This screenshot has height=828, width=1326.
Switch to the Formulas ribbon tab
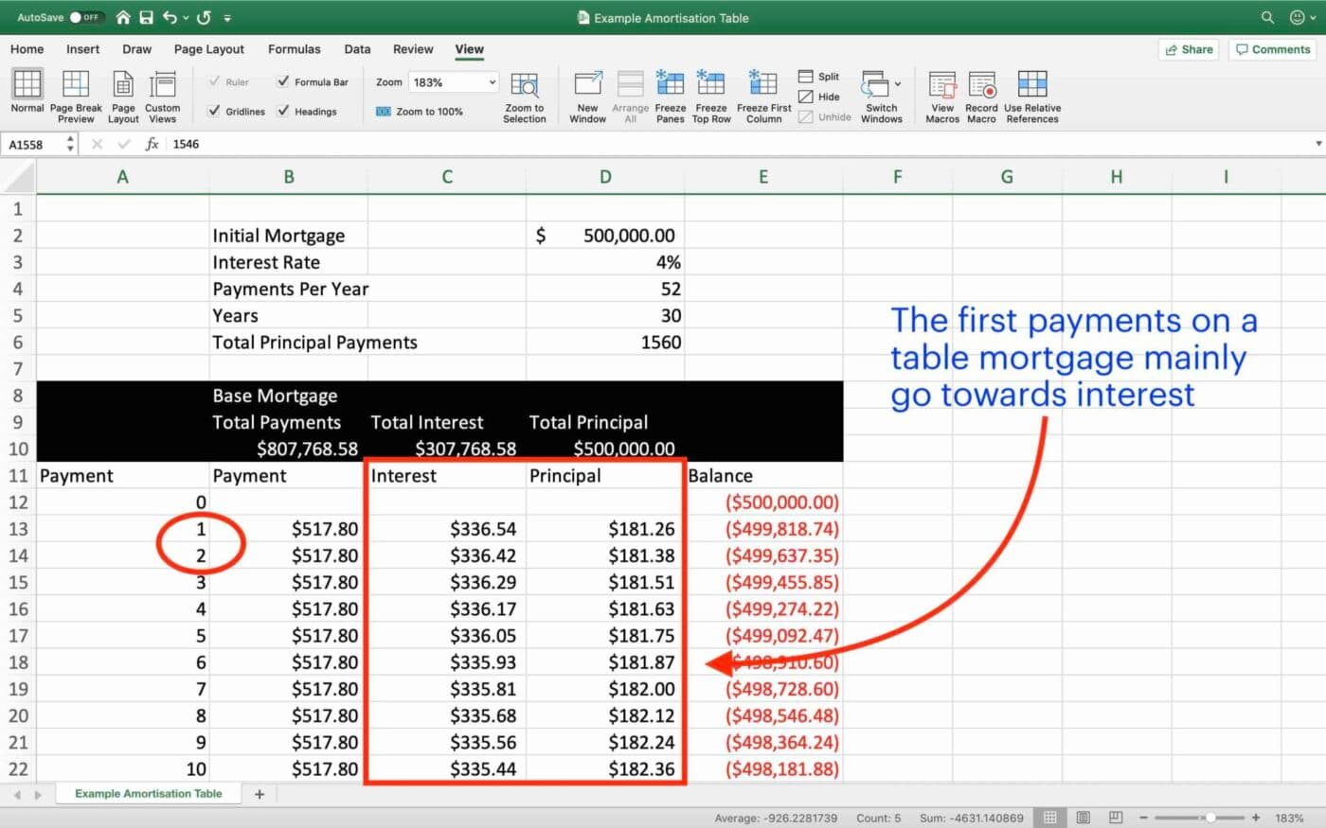(294, 49)
